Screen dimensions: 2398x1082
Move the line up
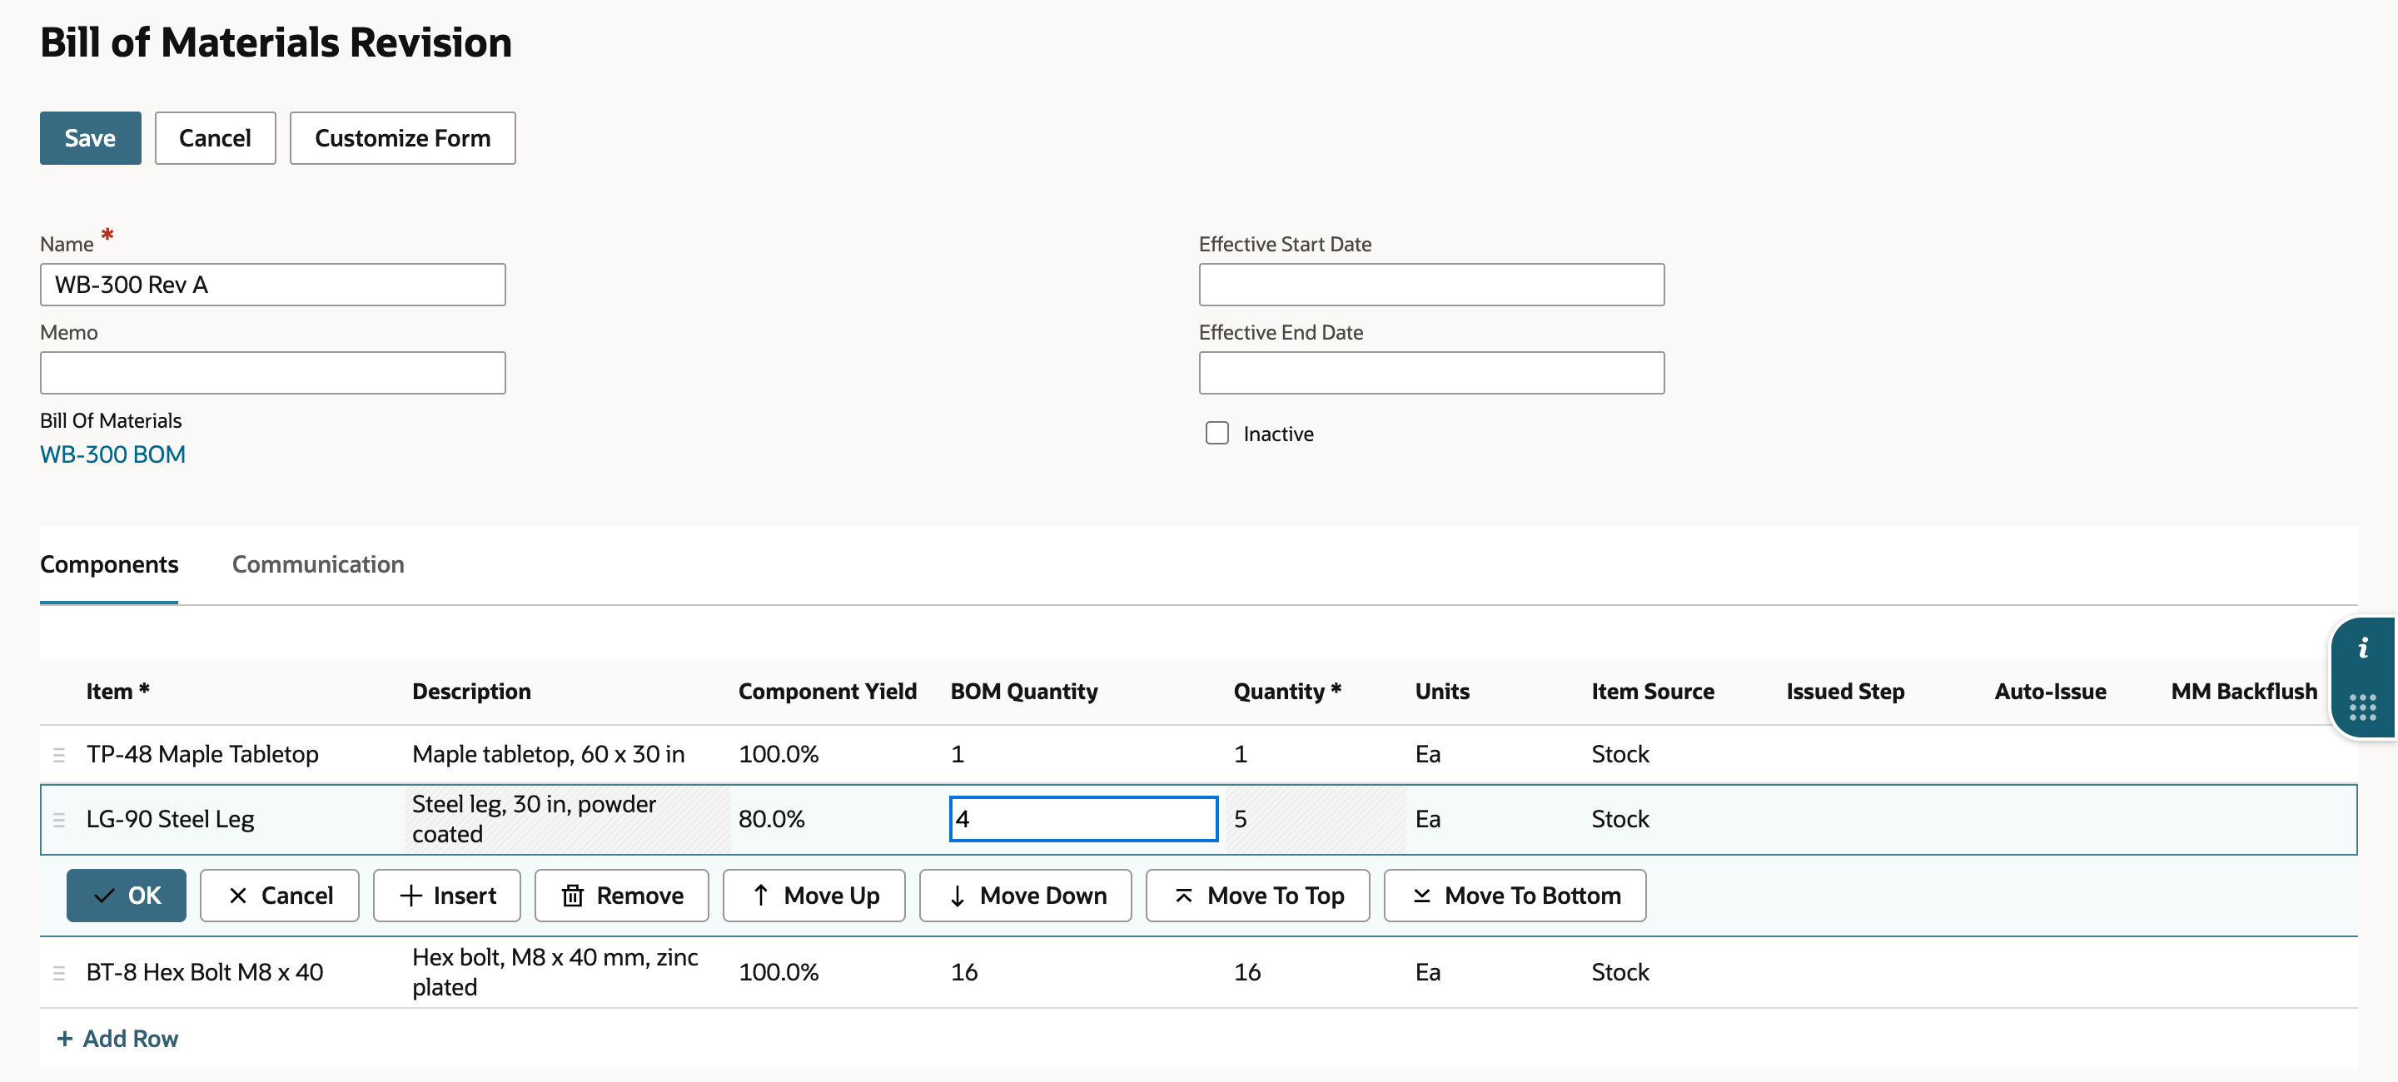813,895
